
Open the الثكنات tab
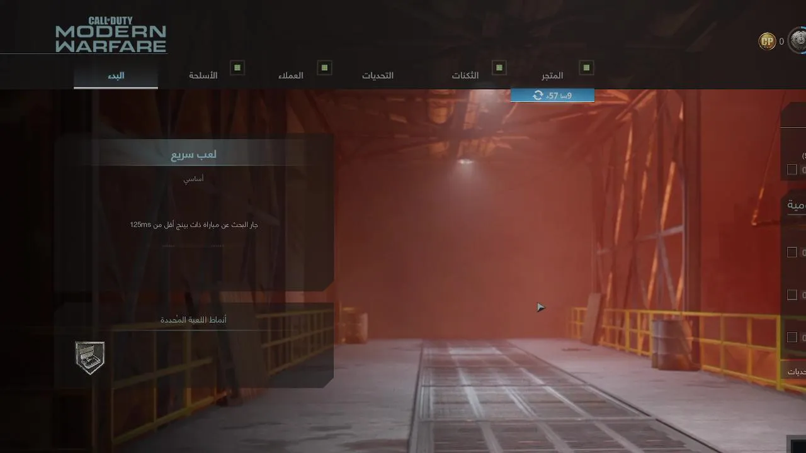tap(465, 75)
